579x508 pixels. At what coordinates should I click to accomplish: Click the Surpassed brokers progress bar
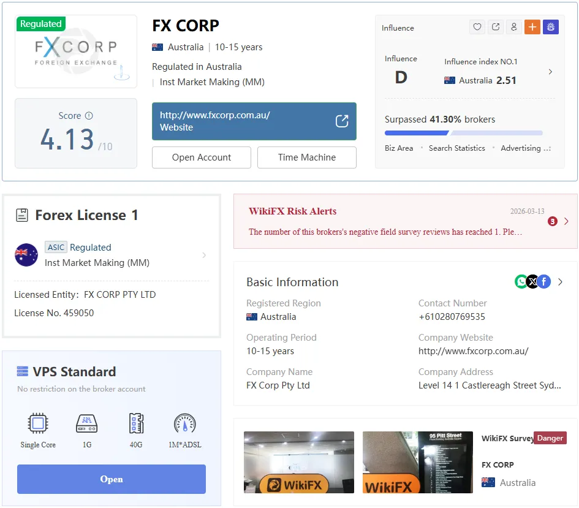click(x=464, y=133)
